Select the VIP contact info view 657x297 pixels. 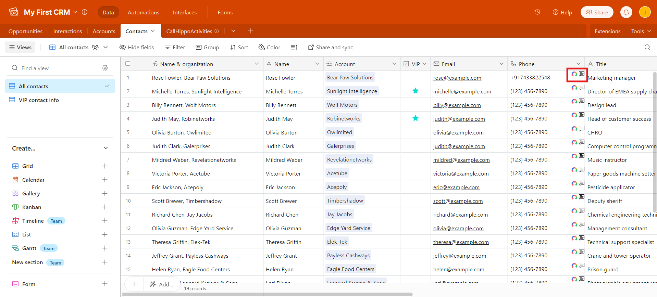tap(60, 100)
